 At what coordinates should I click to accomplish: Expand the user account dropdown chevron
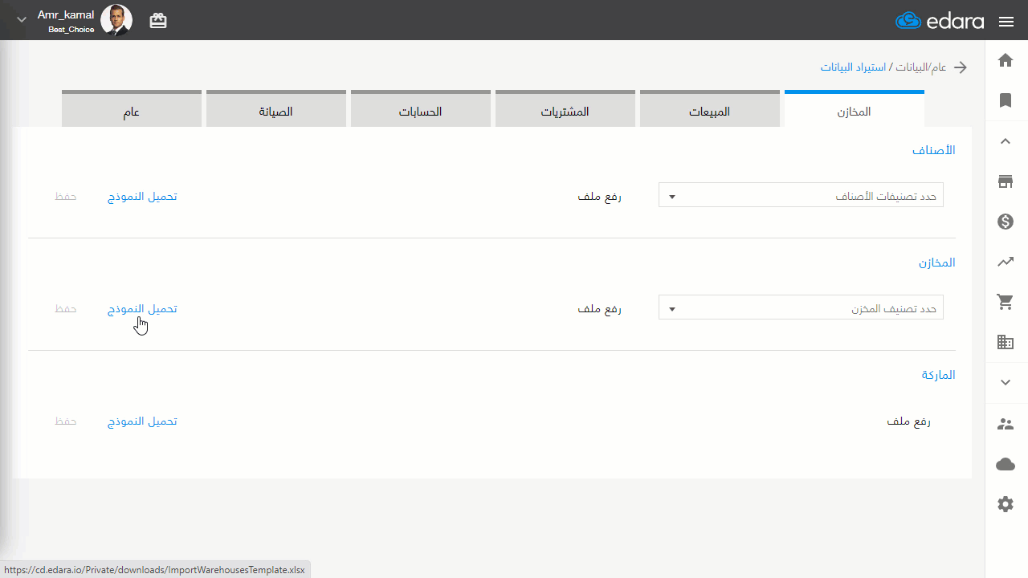coord(22,19)
